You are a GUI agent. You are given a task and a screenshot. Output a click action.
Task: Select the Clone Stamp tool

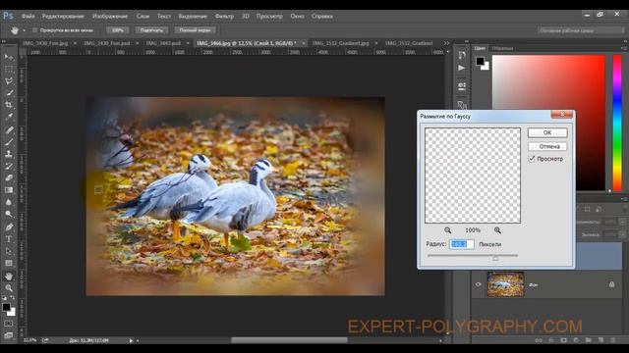(x=9, y=154)
